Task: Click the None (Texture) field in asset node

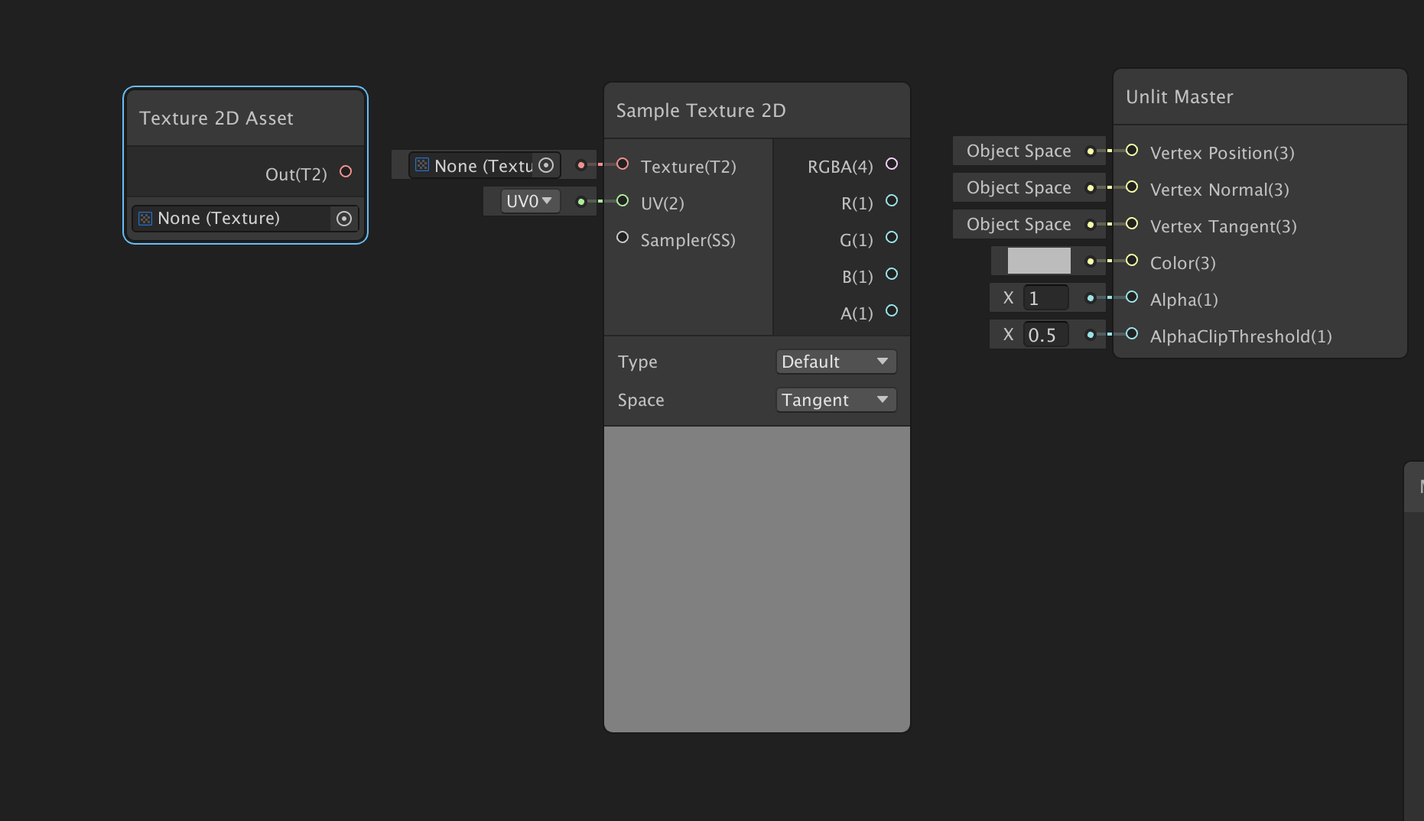Action: click(229, 219)
